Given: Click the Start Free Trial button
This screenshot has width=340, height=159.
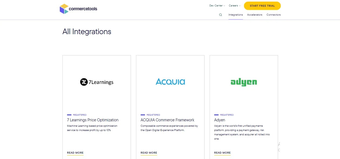Looking at the screenshot, I should (x=262, y=6).
